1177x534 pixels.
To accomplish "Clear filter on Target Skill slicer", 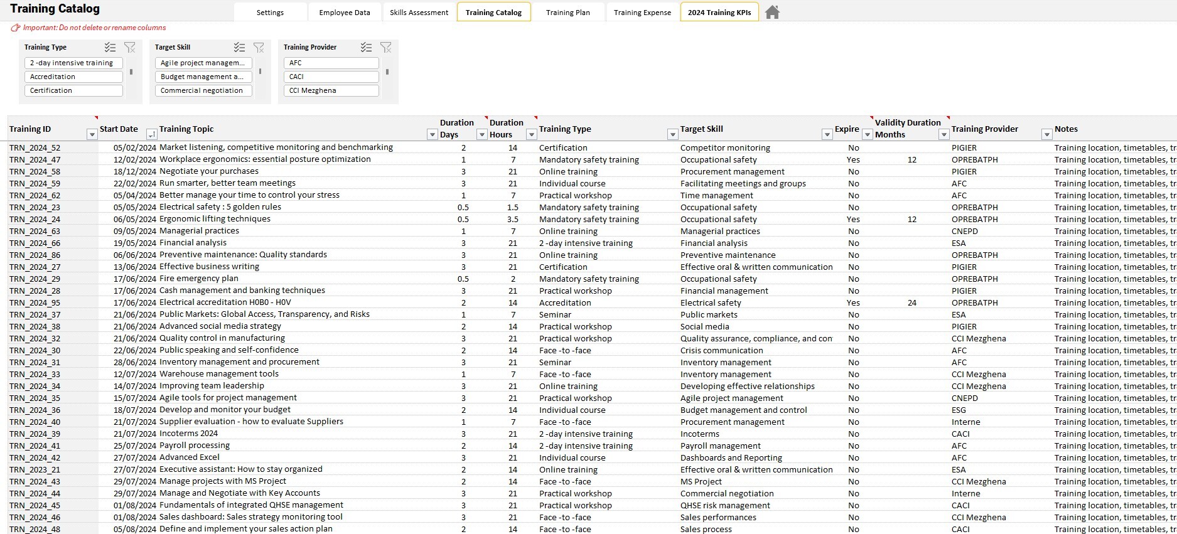I will click(x=259, y=47).
